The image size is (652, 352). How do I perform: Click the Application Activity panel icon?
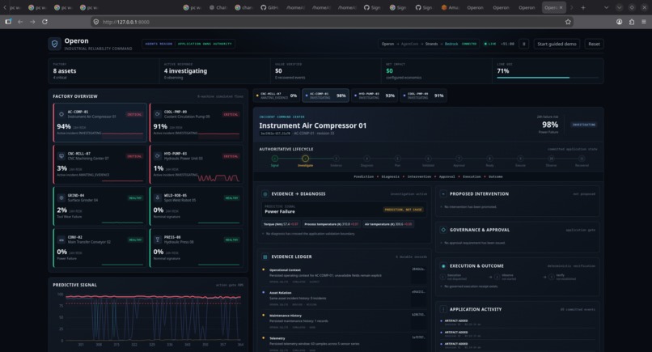click(x=443, y=309)
